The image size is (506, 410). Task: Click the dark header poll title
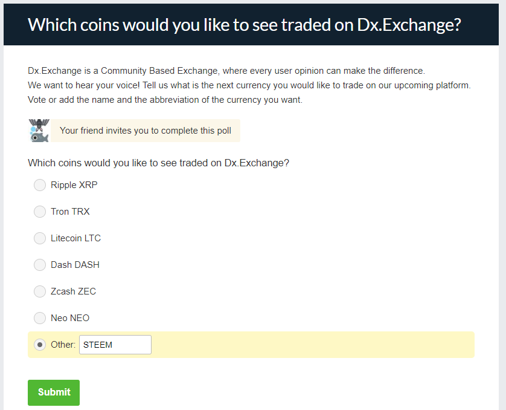[x=245, y=25]
